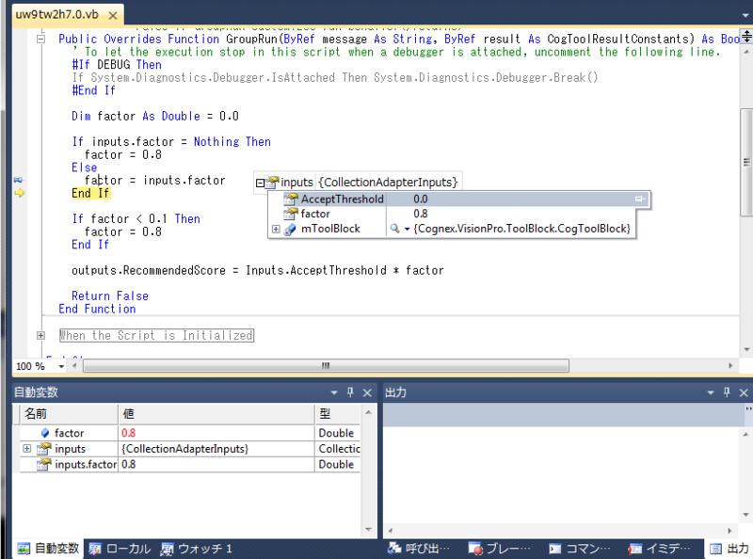
Task: Click the inputs variable icon in 自動変数
Action: pos(44,449)
